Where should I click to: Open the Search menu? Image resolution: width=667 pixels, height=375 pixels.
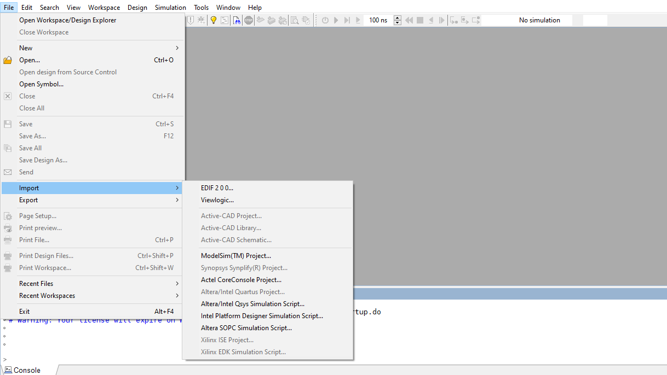point(49,8)
